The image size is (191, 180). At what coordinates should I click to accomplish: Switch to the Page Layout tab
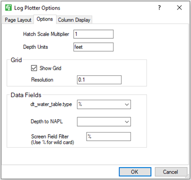click(18, 20)
